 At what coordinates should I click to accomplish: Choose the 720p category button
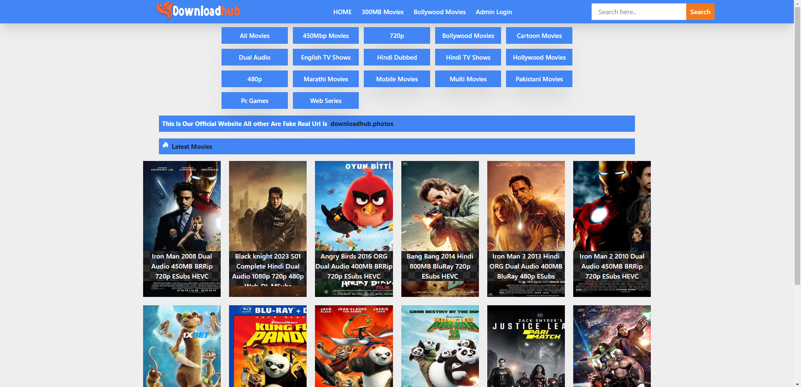(397, 35)
